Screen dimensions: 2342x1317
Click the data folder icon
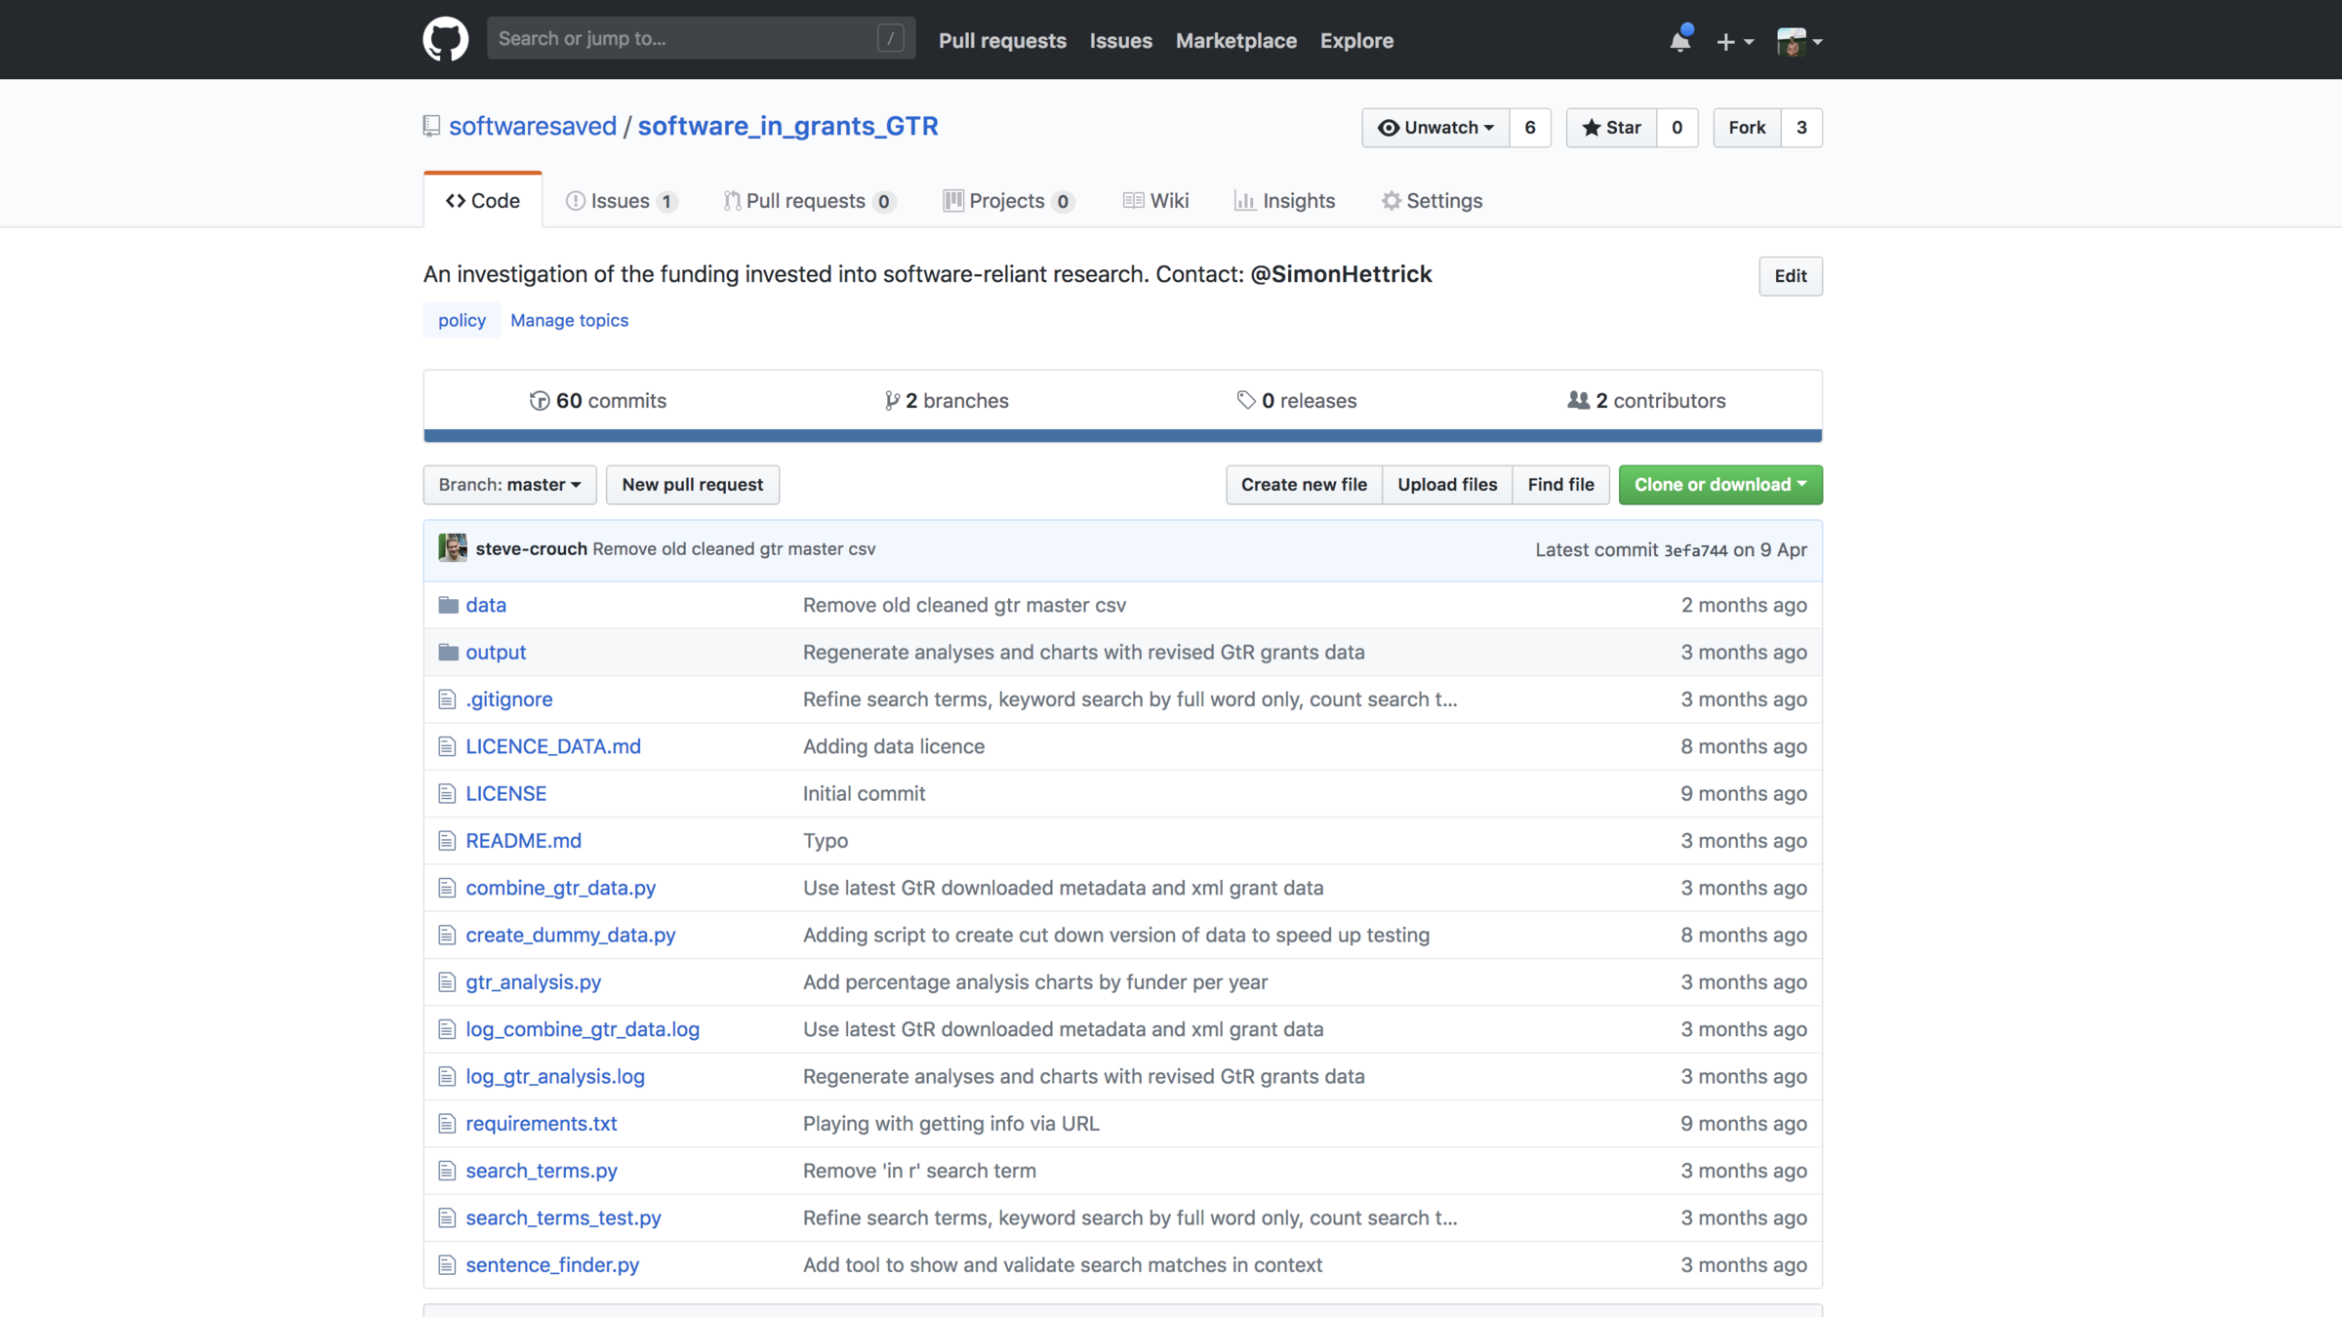[448, 605]
